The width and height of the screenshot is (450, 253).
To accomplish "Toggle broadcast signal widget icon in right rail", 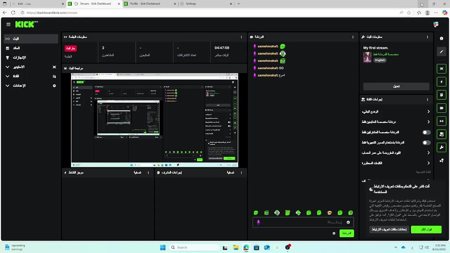I will tap(442, 121).
